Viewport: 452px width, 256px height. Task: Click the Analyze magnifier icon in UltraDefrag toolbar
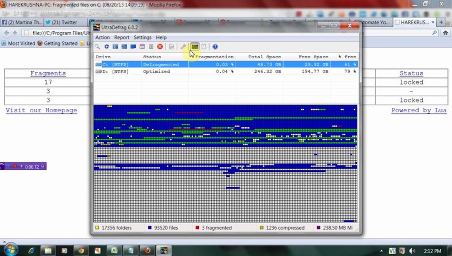(97, 47)
